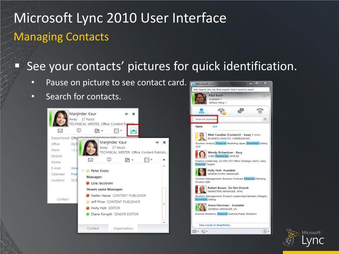This screenshot has width=339, height=254.
Task: Select Jeff Price CONTENT PUBLISHER
Action: (x=113, y=202)
